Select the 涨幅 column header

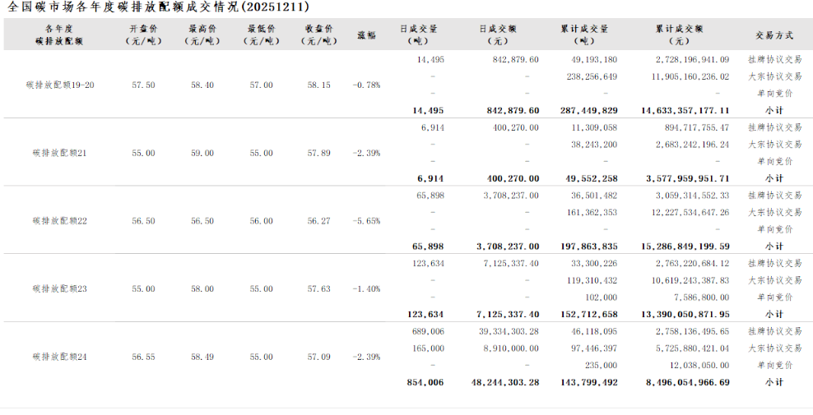[366, 35]
